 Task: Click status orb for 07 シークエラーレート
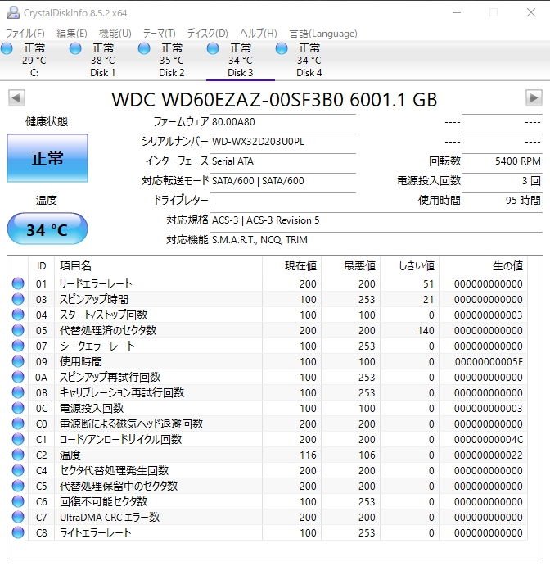[x=18, y=346]
